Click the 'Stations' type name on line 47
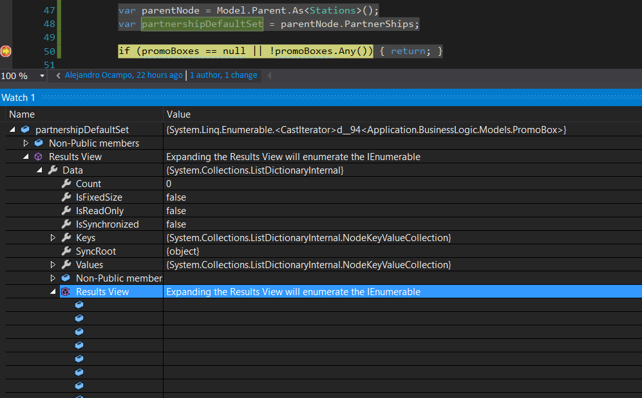Image resolution: width=642 pixels, height=398 pixels. point(332,10)
